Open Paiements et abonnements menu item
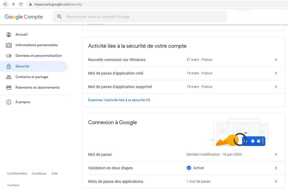 (x=37, y=87)
